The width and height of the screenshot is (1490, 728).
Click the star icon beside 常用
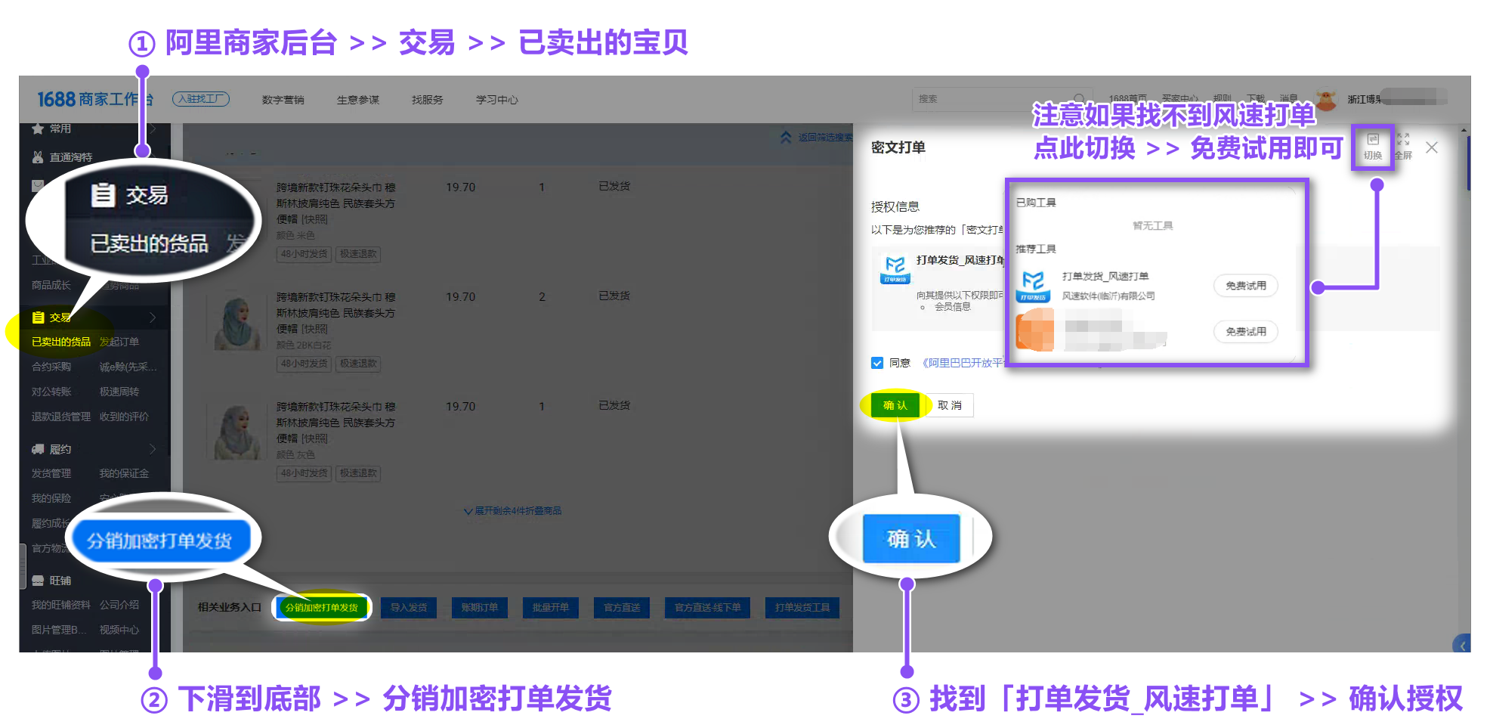click(38, 129)
